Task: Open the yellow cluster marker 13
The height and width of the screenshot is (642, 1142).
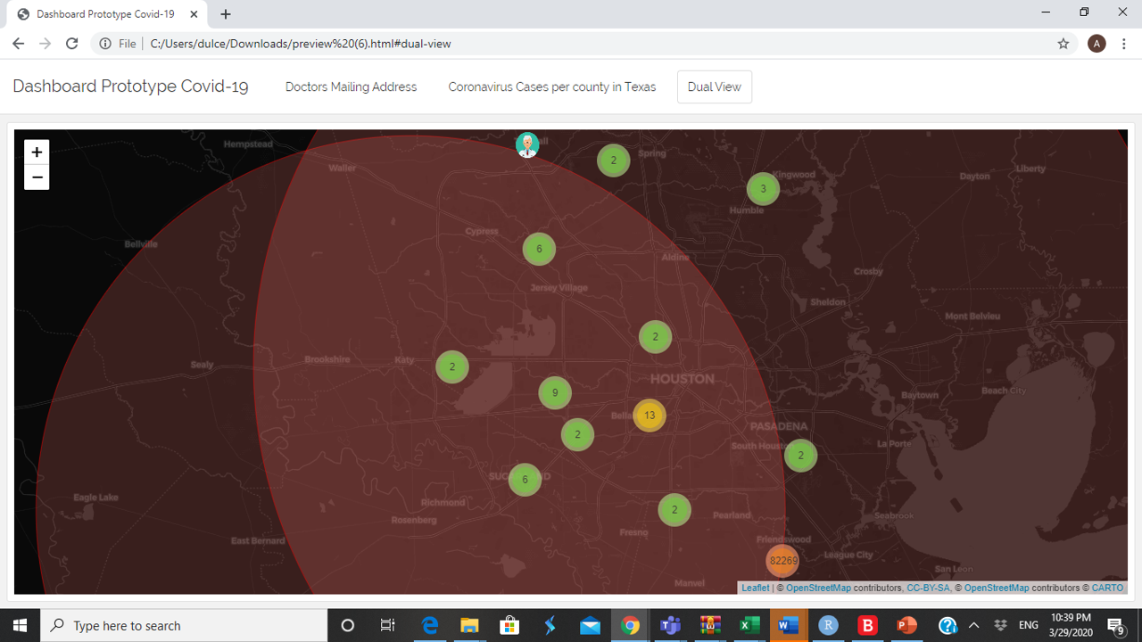Action: (650, 416)
